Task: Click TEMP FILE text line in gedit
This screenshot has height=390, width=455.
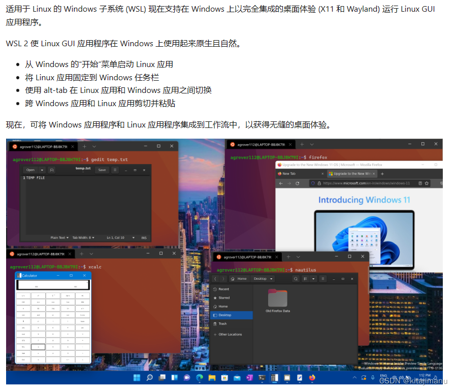Action: pos(36,178)
